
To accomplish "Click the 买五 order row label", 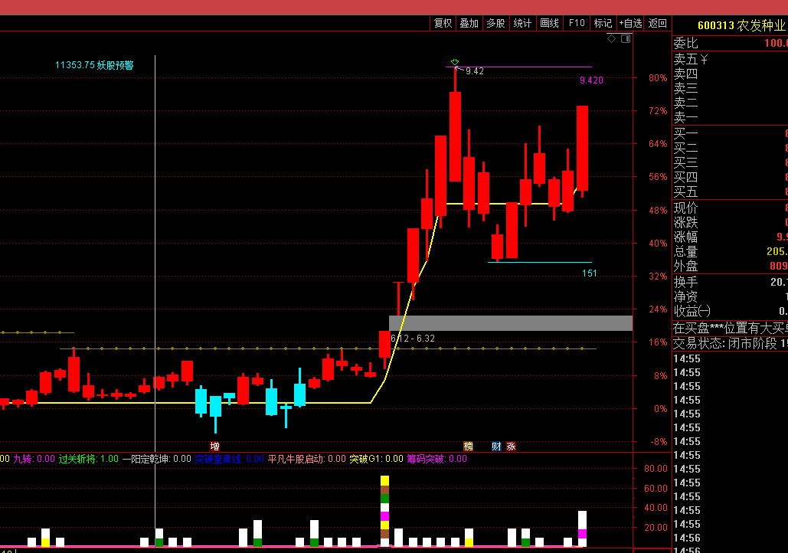I will click(686, 192).
